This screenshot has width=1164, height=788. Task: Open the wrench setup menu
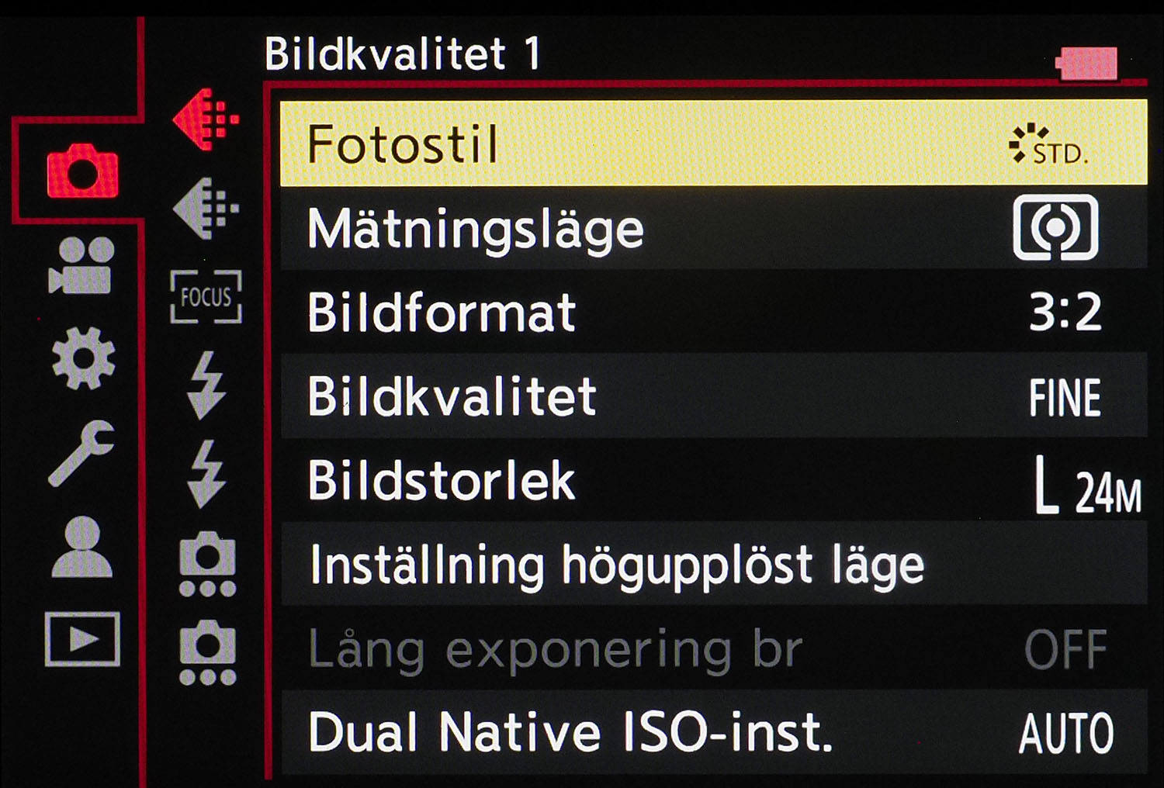pos(81,451)
